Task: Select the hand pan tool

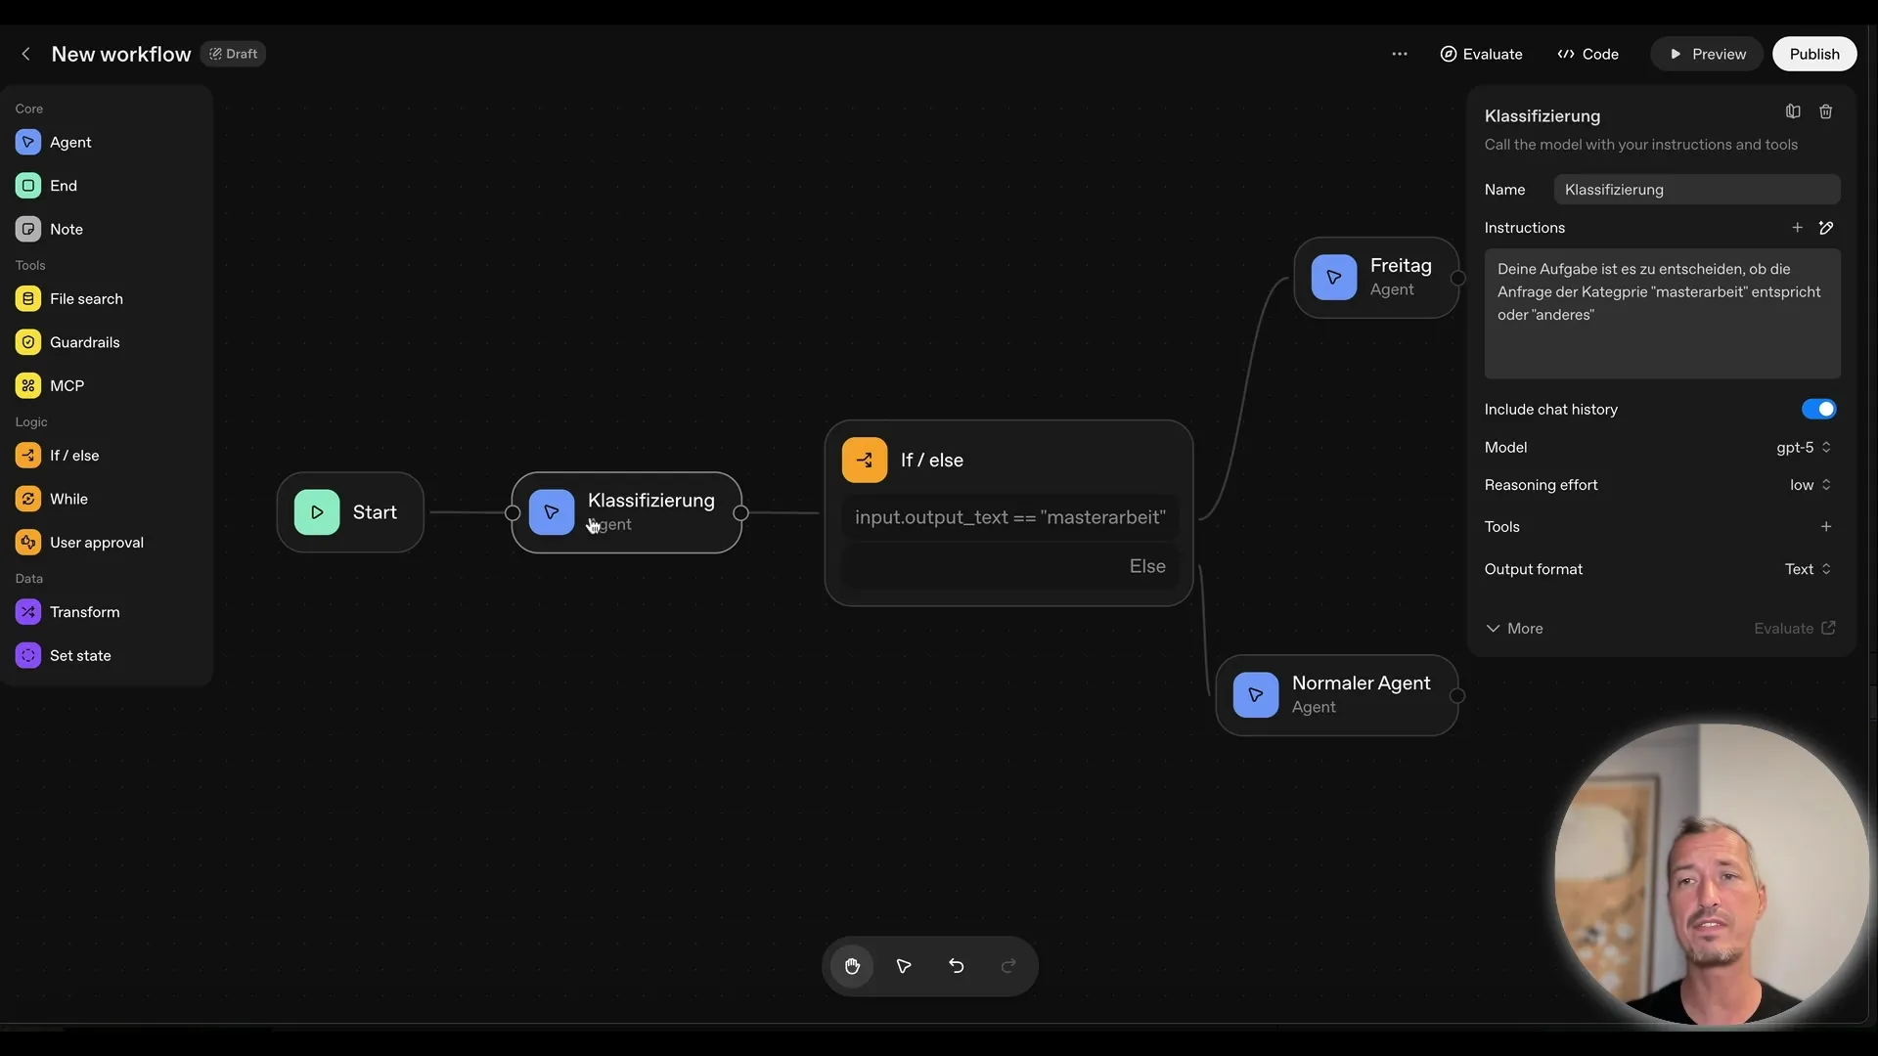Action: coord(853,966)
